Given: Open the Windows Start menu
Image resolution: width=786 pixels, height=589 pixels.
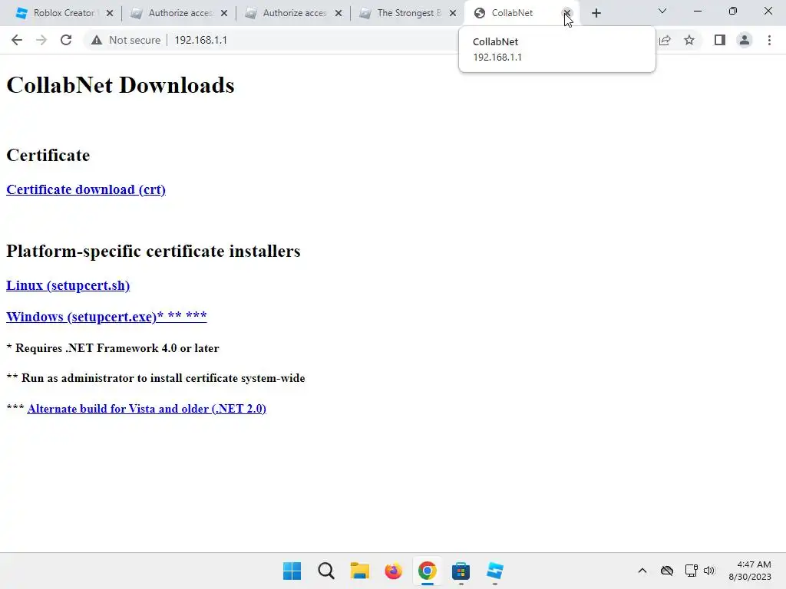Looking at the screenshot, I should click(292, 571).
